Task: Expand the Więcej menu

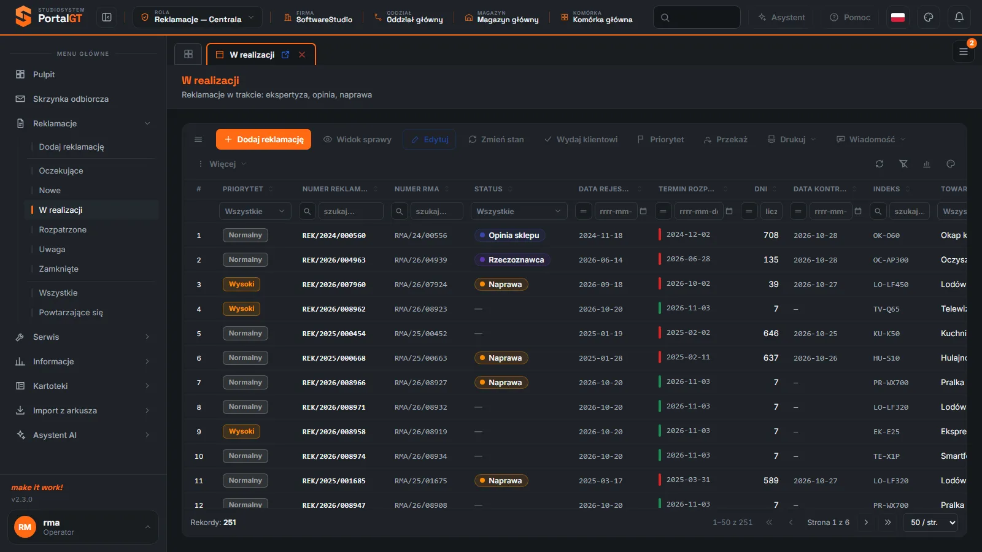Action: pyautogui.click(x=222, y=164)
